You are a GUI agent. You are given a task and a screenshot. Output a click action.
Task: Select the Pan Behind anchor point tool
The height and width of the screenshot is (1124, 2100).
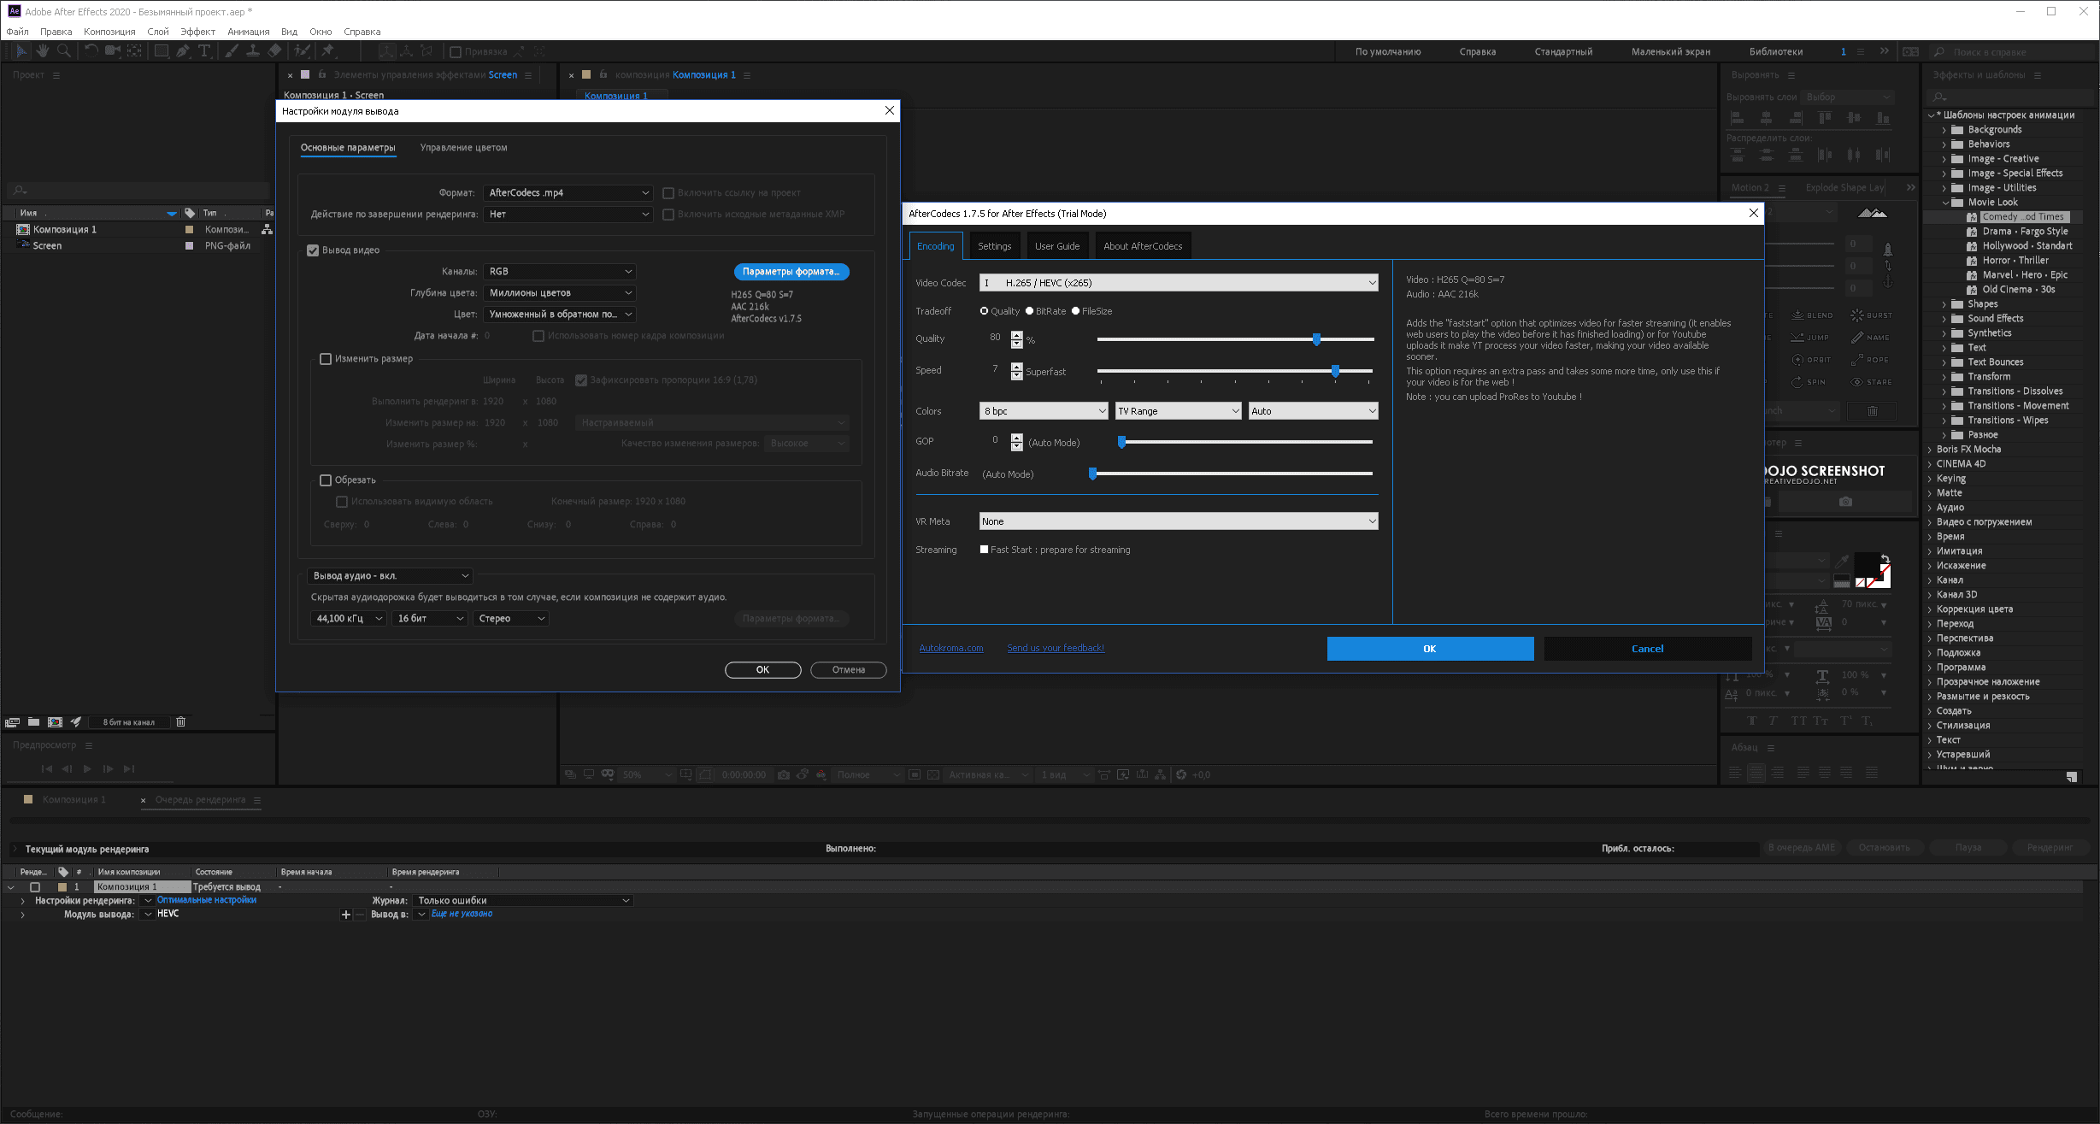[x=135, y=51]
